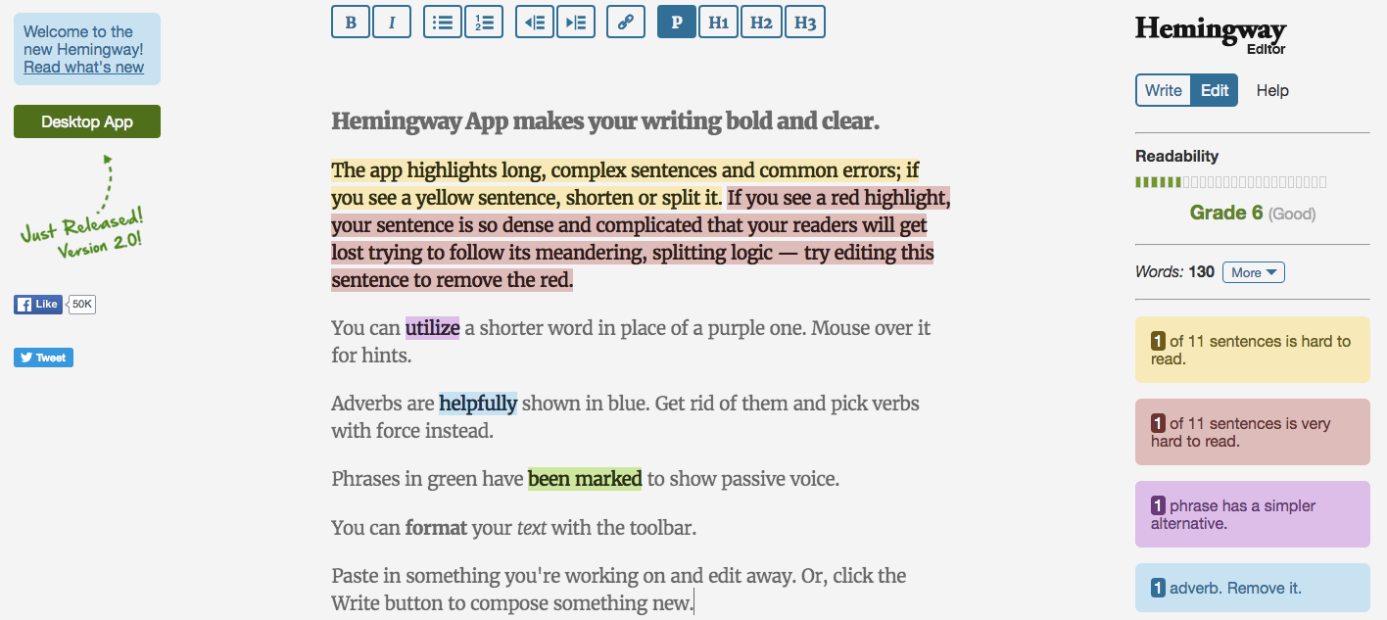Apply Heading 3 style
The width and height of the screenshot is (1387, 620).
[804, 23]
